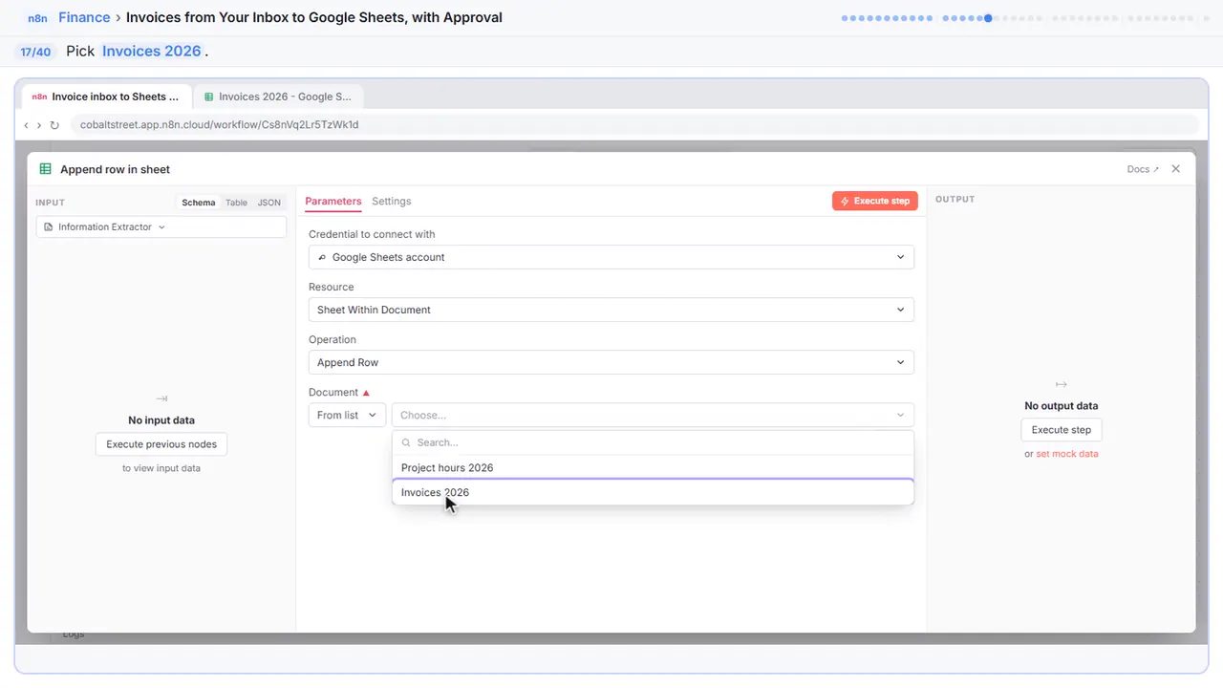1223x688 pixels.
Task: Click the n8n logo badge at top left
Action: tap(37, 17)
